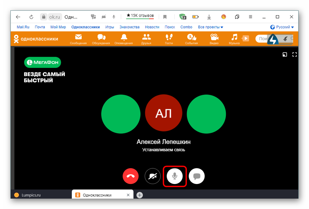This screenshot has width=309, height=209.
Task: Open Видео section icon
Action: click(214, 39)
